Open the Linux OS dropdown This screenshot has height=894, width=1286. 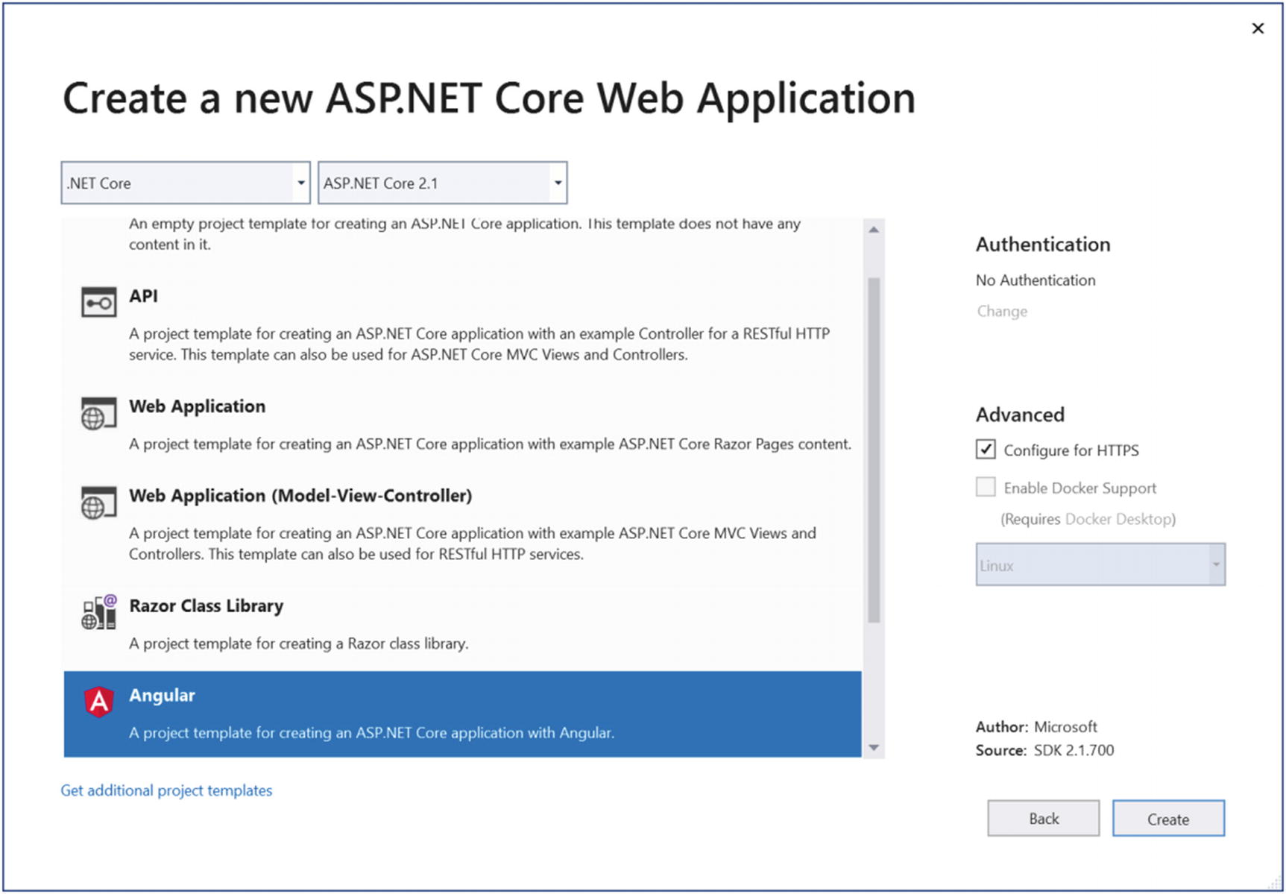click(1100, 564)
